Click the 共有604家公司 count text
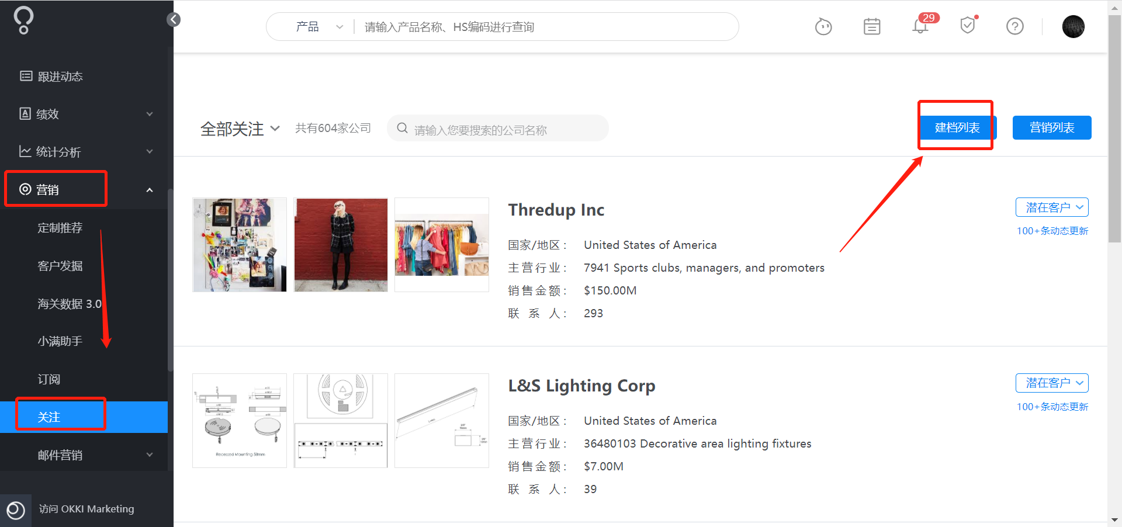This screenshot has width=1122, height=527. point(333,128)
